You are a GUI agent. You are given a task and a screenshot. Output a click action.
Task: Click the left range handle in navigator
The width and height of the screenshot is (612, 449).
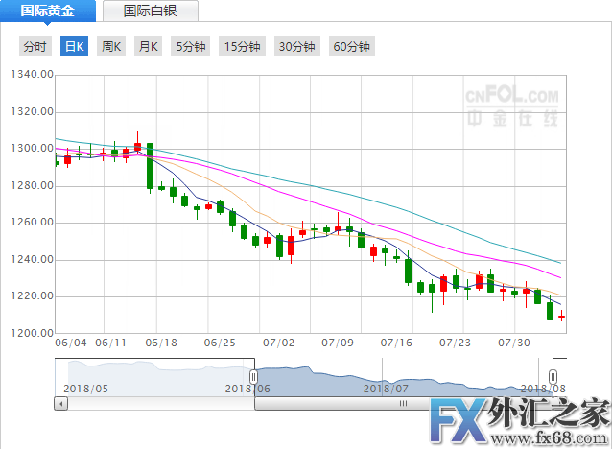pos(253,376)
